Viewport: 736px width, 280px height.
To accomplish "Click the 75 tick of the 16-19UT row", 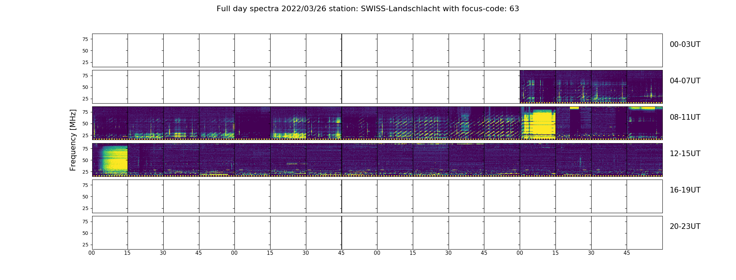I will [85, 185].
